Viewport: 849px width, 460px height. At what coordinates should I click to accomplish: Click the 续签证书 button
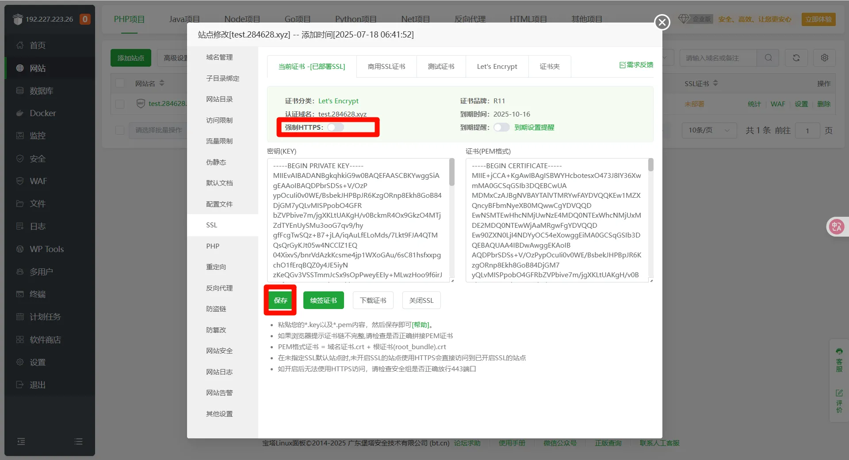[323, 301]
